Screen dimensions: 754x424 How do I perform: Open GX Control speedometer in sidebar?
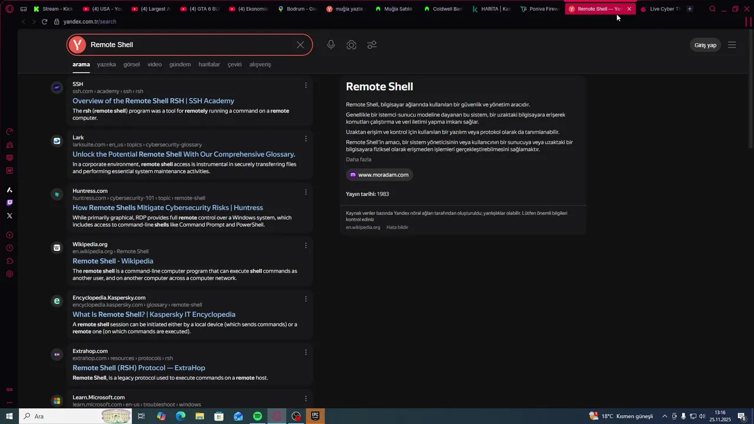9,132
